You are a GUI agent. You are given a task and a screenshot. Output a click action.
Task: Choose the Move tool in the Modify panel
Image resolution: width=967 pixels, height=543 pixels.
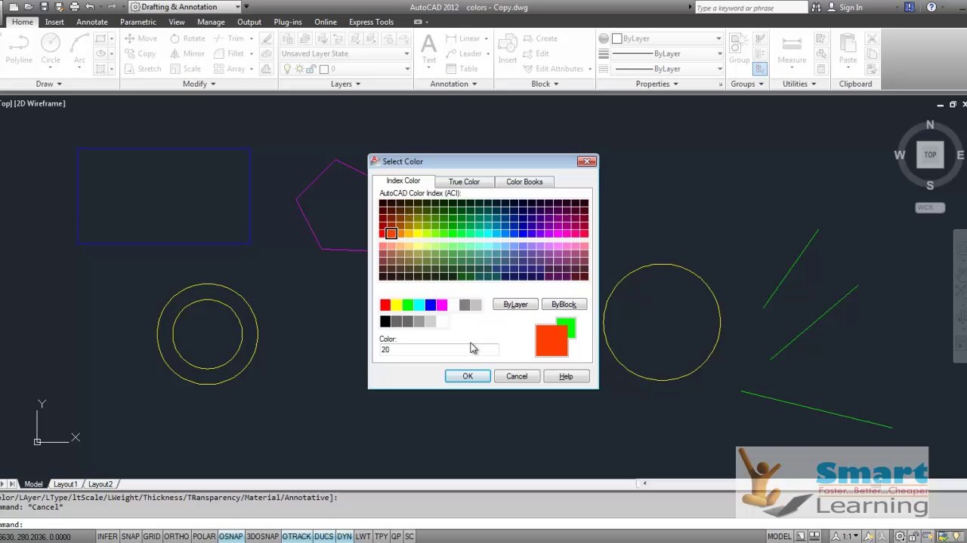point(141,38)
